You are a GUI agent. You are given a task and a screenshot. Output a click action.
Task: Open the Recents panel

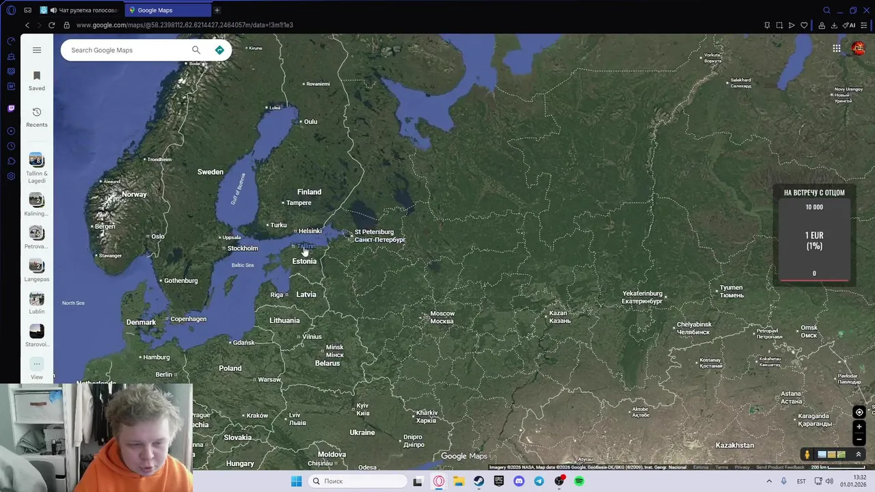click(x=37, y=117)
